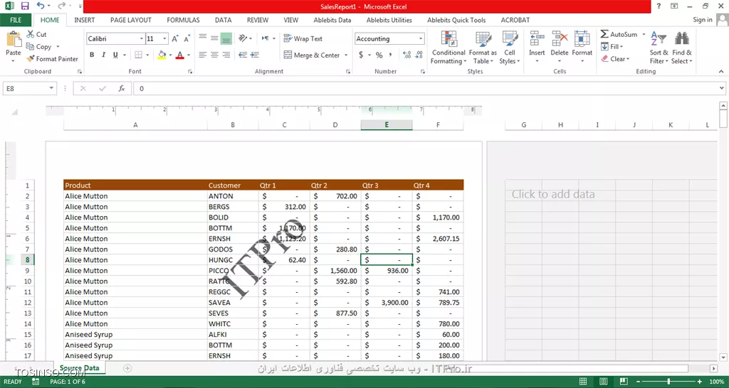This screenshot has height=388, width=729.
Task: Toggle middle vertical alignment
Action: [x=214, y=38]
